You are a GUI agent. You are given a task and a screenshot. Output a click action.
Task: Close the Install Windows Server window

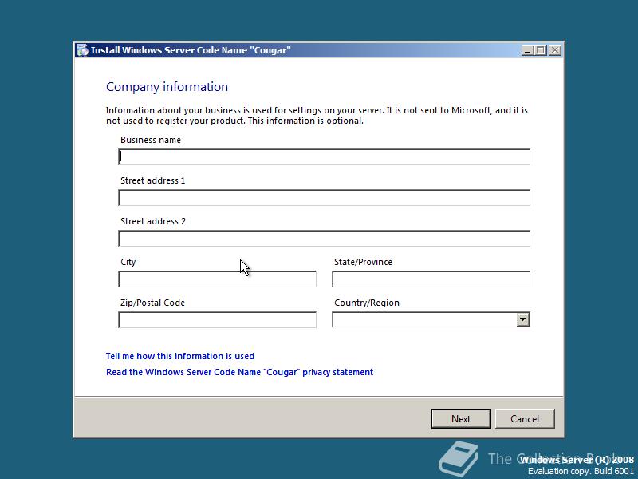point(555,50)
